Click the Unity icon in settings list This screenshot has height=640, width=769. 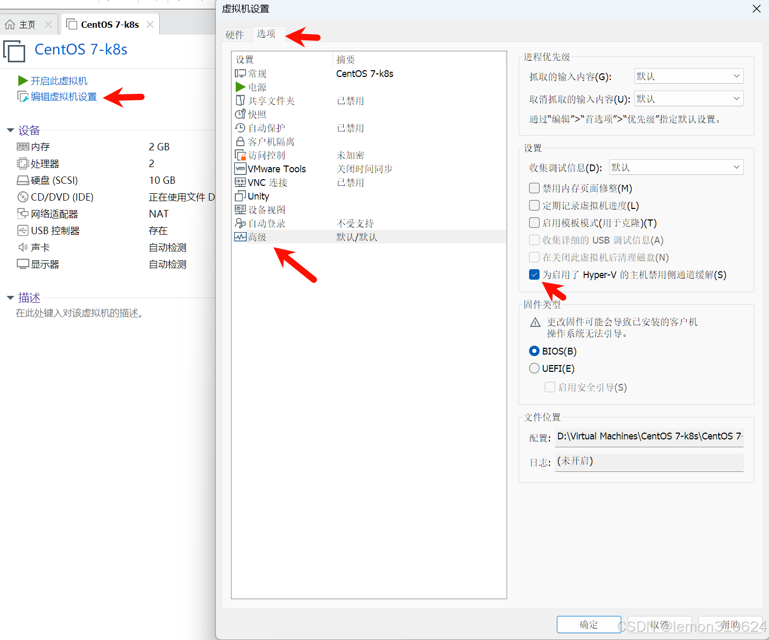point(240,196)
